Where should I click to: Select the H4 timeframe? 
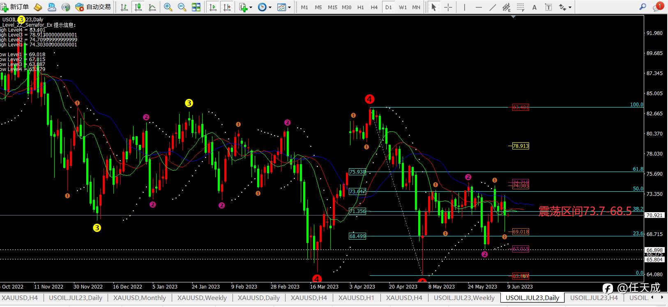(374, 7)
